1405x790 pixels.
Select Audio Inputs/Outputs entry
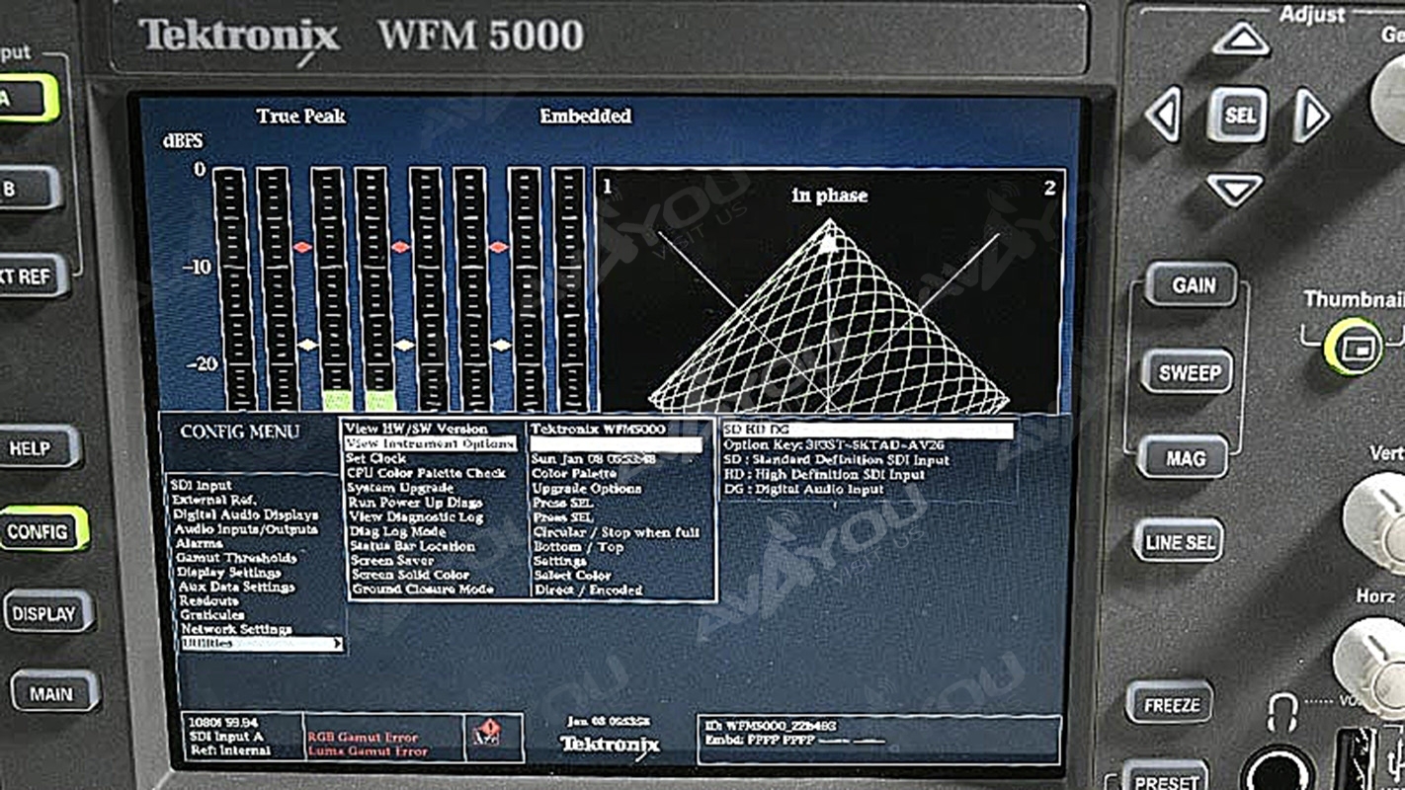coord(247,529)
